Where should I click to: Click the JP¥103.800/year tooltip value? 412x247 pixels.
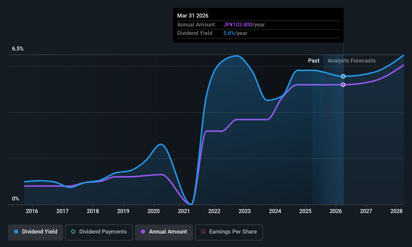point(244,25)
